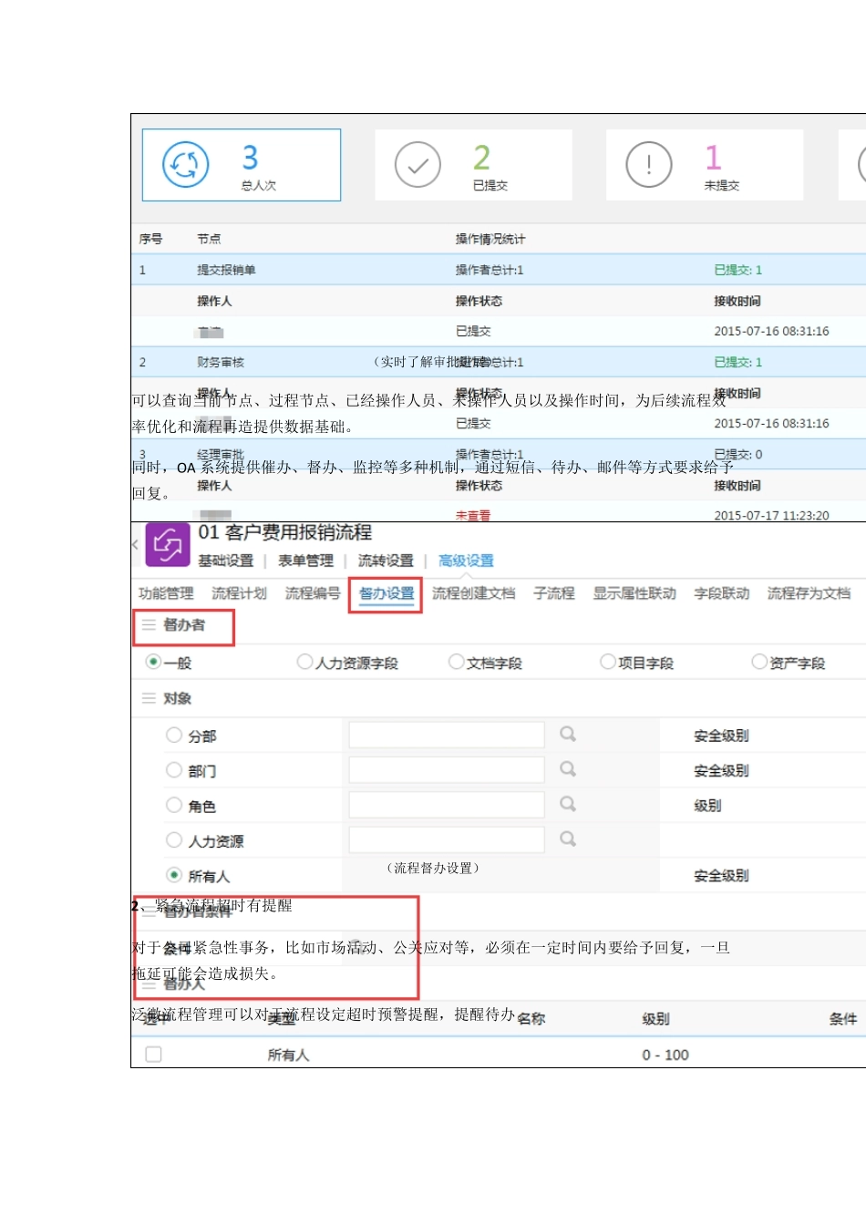Screen dimensions: 866x1225
Task: Select the 角色 object radio button
Action: pyautogui.click(x=174, y=805)
